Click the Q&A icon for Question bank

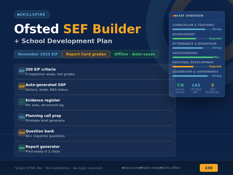point(22,133)
